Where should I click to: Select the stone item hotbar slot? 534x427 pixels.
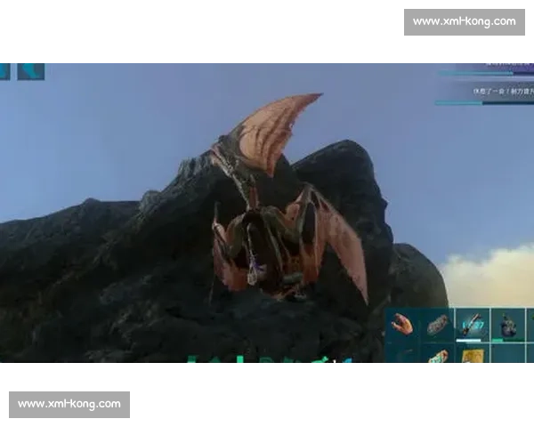437,325
